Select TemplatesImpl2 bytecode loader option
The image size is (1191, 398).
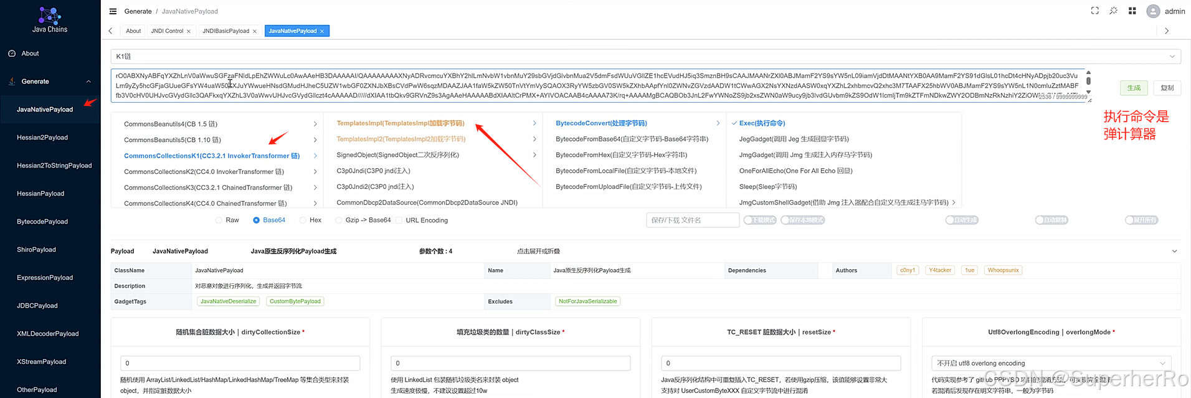tap(401, 139)
